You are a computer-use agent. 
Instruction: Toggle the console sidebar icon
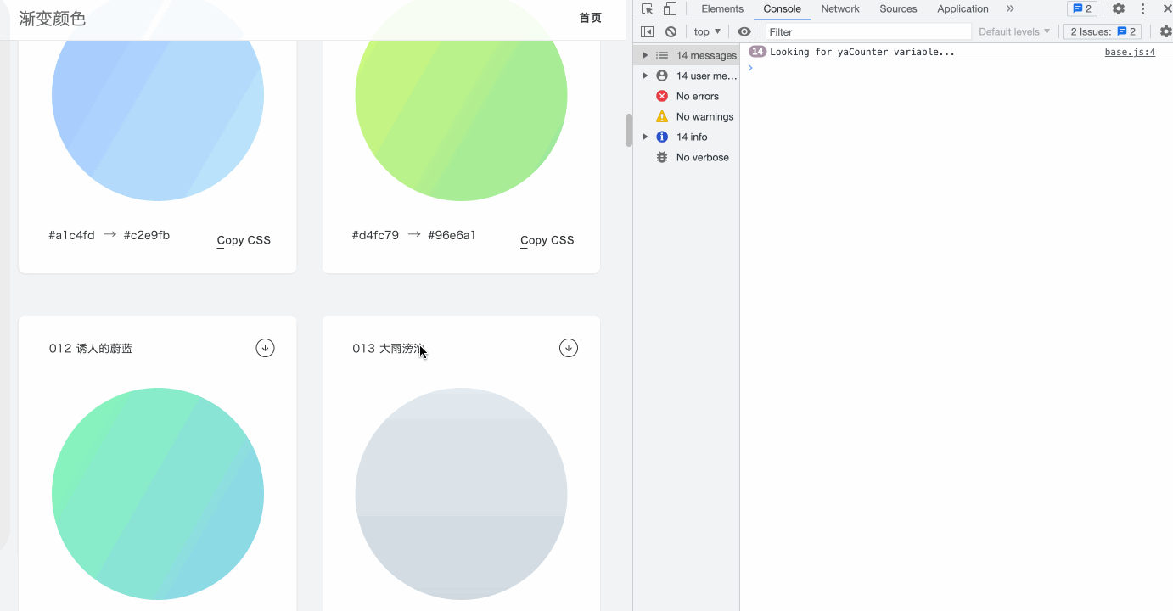[x=647, y=31]
